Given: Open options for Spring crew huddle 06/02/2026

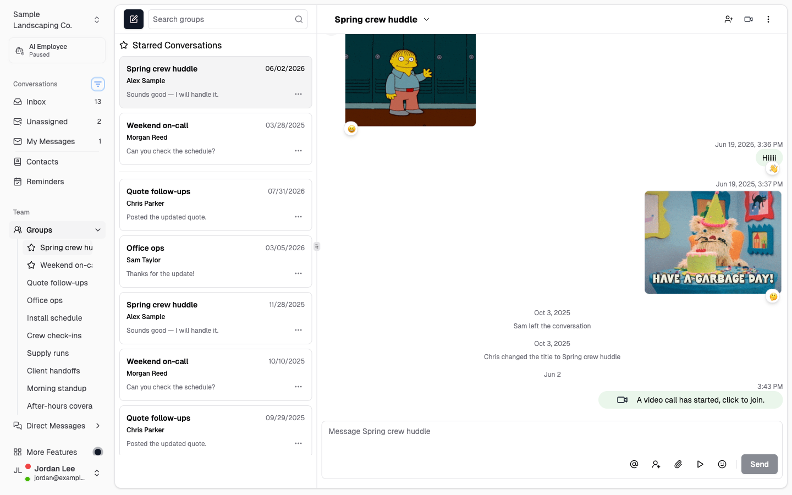Looking at the screenshot, I should click(298, 94).
